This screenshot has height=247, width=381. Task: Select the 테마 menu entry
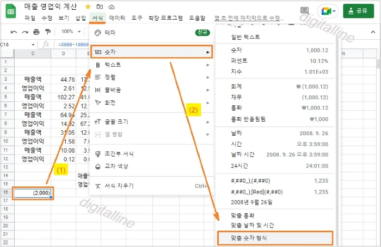151,33
